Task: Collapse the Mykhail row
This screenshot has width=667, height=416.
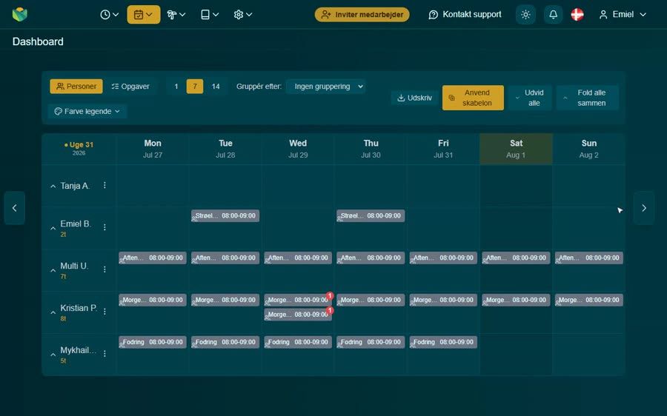Action: (x=53, y=355)
